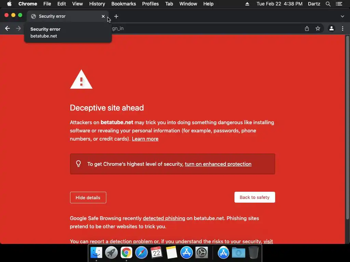Open Notes from the Dock
The width and height of the screenshot is (350, 262).
(x=172, y=252)
